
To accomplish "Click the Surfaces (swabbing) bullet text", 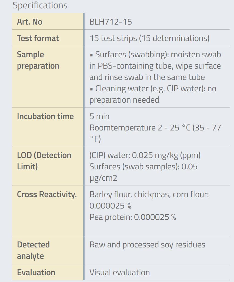I will pyautogui.click(x=155, y=66).
